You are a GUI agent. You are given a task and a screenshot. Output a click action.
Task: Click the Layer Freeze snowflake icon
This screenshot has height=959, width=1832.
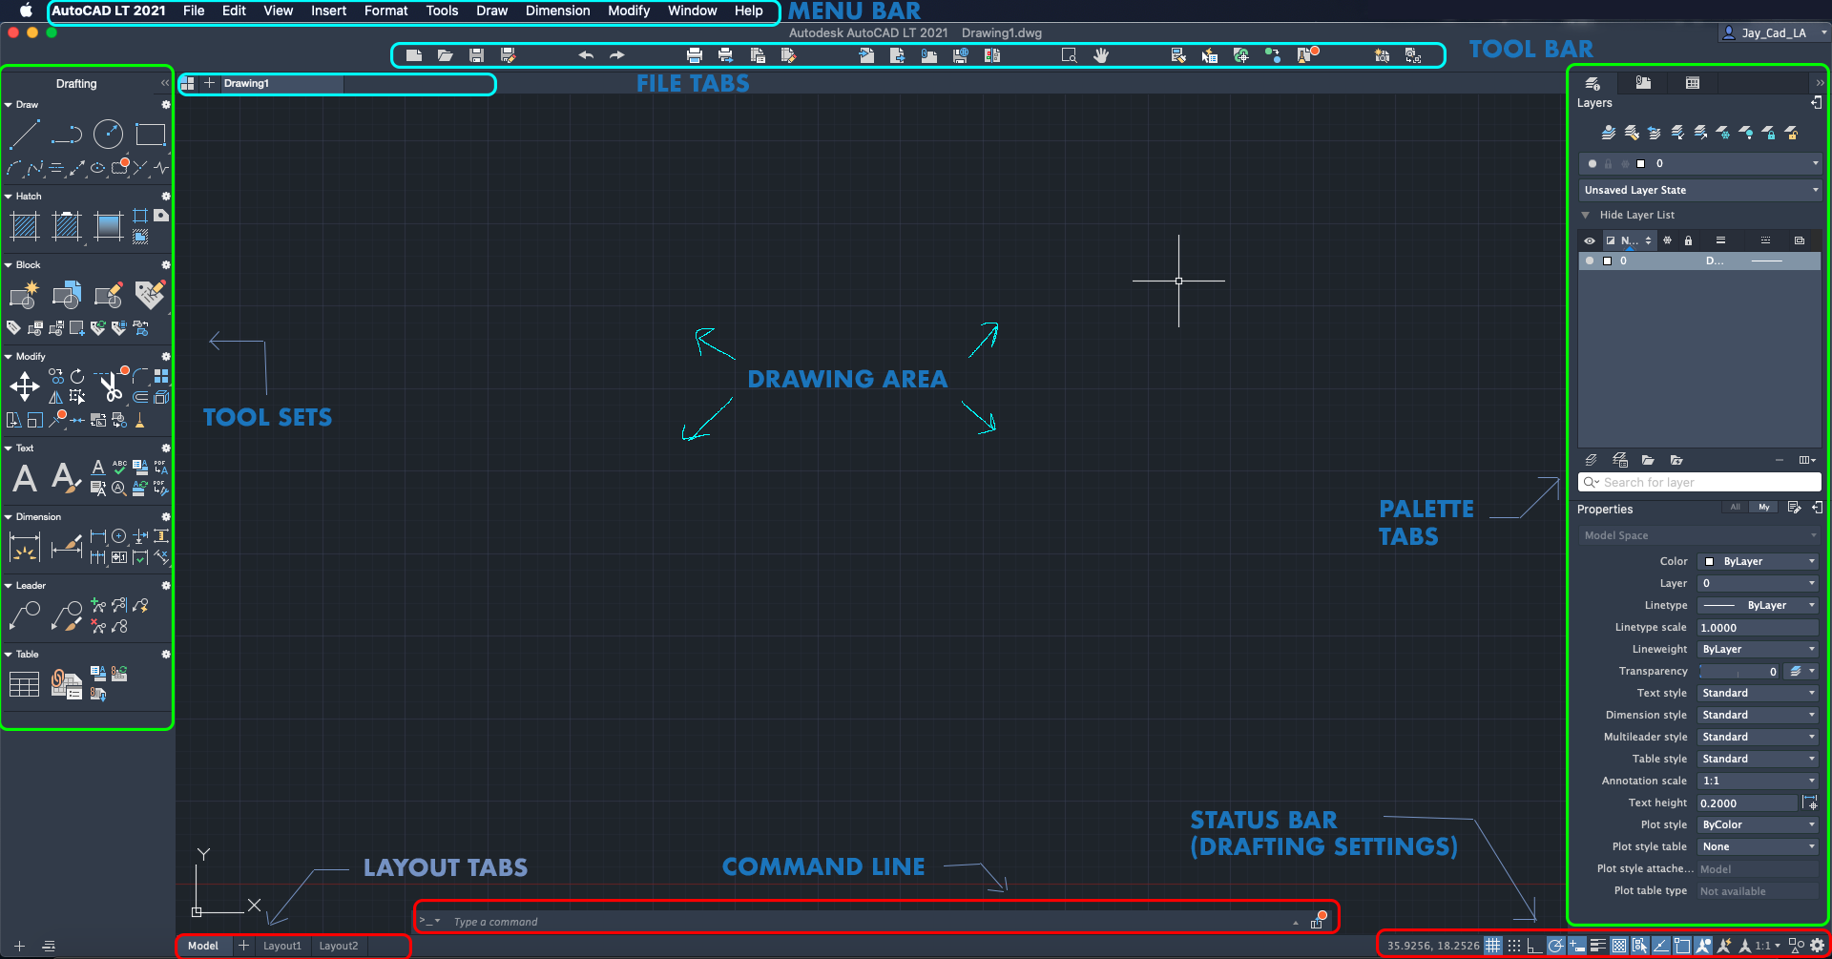pyautogui.click(x=1723, y=133)
